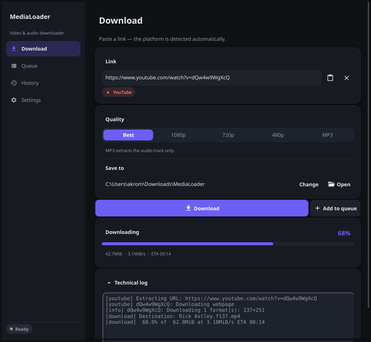Click the Change save folder button

309,184
